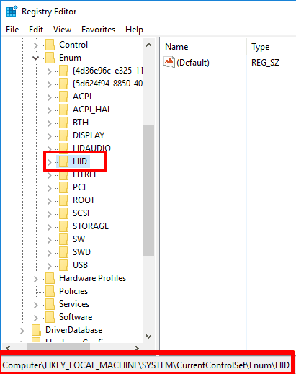This screenshot has width=296, height=374.
Task: Click the HID folder icon
Action: (x=63, y=161)
